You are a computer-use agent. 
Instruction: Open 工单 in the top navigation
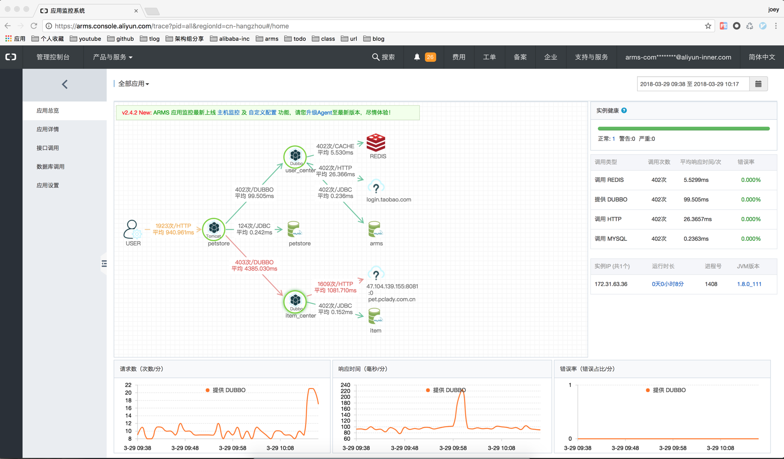(x=489, y=57)
